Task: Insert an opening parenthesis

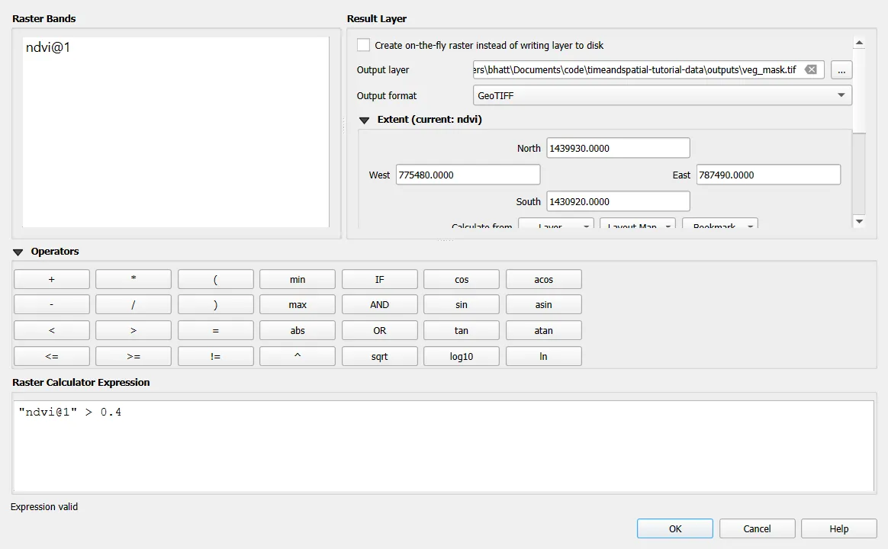Action: 215,280
